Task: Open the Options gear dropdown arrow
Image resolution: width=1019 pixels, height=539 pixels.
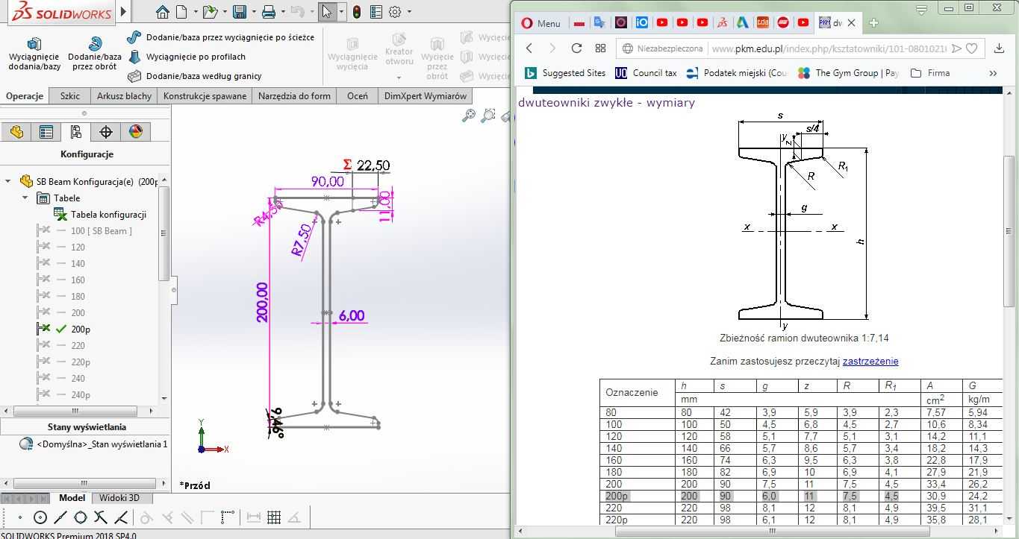Action: click(409, 12)
